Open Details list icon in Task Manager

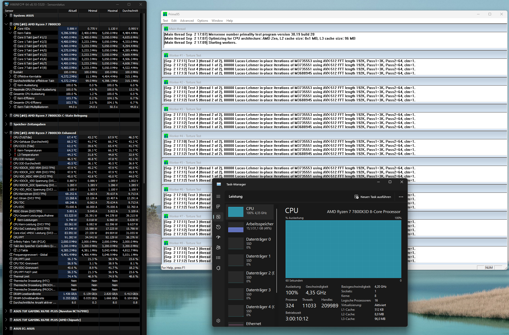218,258
